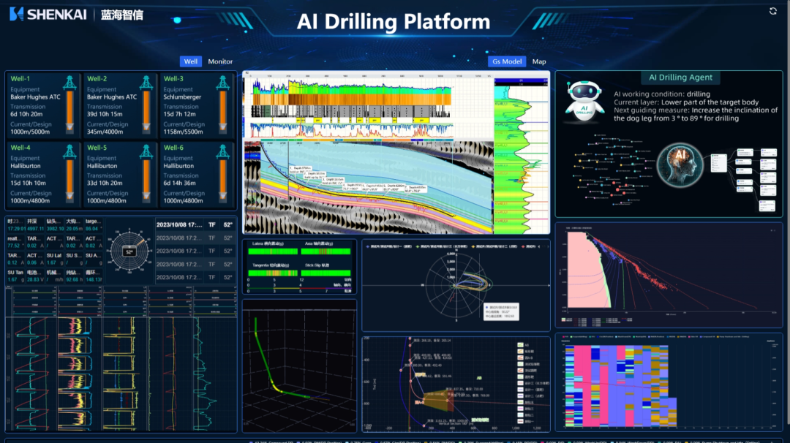Click the Tangential vibration level bar
Viewport: 790px width, 443px height.
pyautogui.click(x=273, y=273)
